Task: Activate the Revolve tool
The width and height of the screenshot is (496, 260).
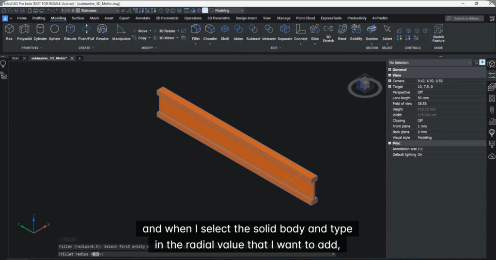Action: point(102,32)
